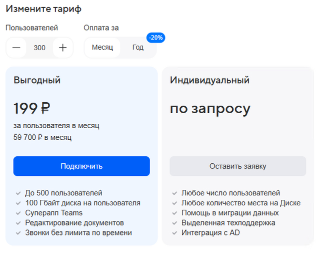Select the Выгодный plan card title
Viewport: 325px width, 255px height.
coord(37,80)
